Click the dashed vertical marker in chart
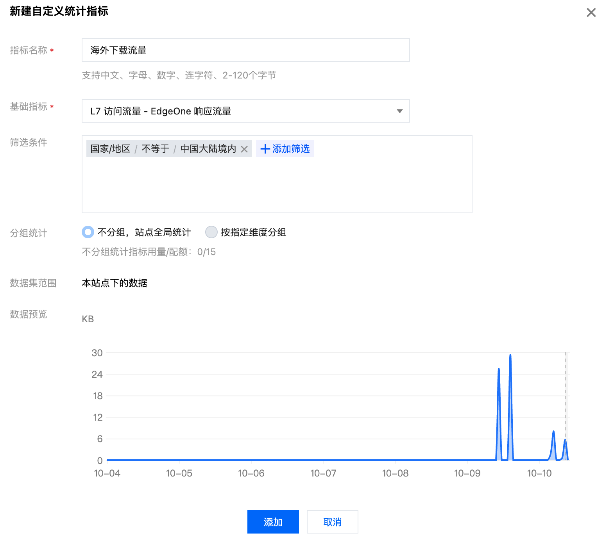 coord(565,391)
